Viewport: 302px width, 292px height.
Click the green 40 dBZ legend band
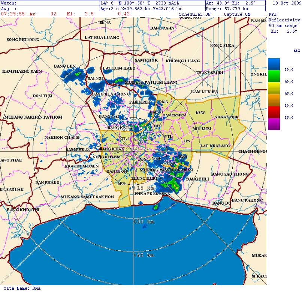274,77
